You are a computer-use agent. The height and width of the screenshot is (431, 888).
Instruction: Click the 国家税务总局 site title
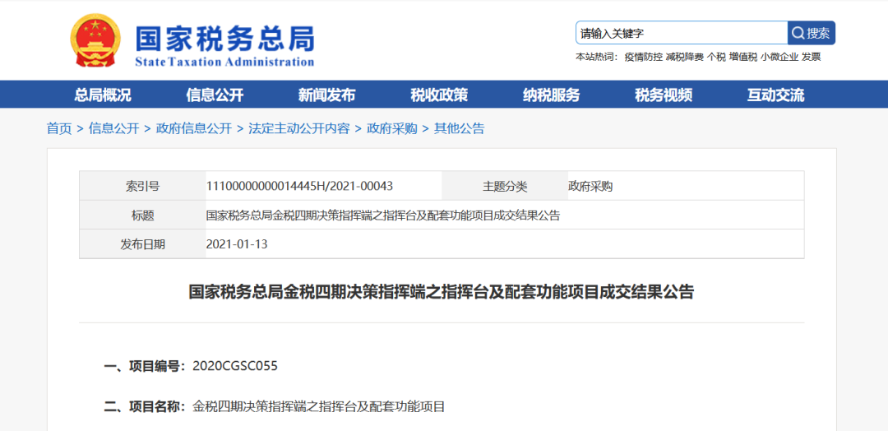[224, 38]
